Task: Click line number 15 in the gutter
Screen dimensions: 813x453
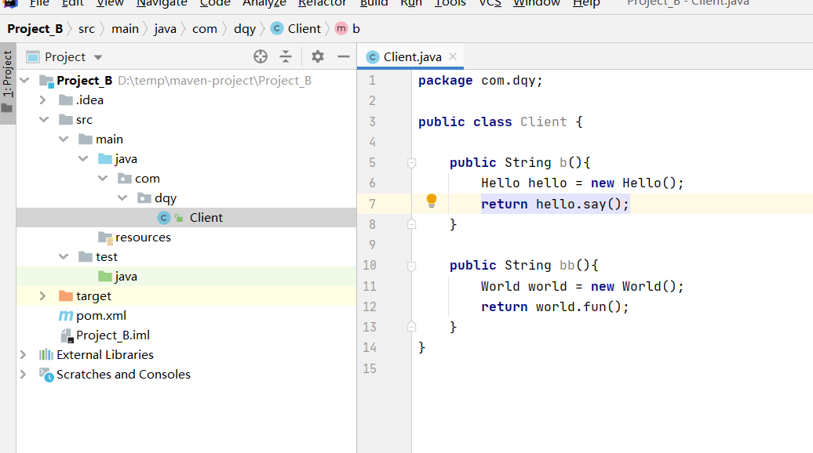Action: [x=370, y=368]
